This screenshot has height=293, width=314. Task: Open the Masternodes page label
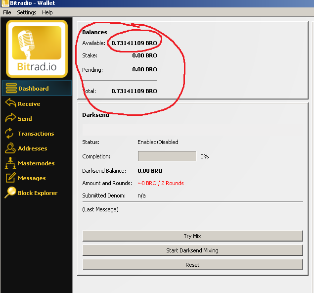36,163
